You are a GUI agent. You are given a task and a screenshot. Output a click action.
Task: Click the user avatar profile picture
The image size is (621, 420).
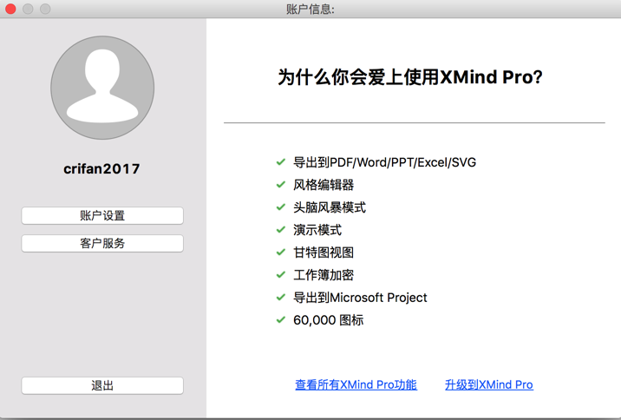pos(102,88)
